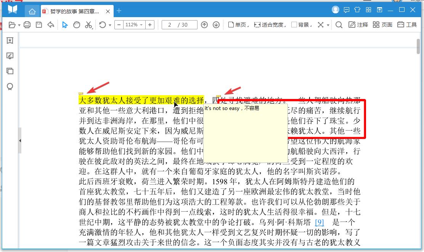Expand the rotate tool dropdown arrow
The height and width of the screenshot is (252, 424).
coord(110,26)
